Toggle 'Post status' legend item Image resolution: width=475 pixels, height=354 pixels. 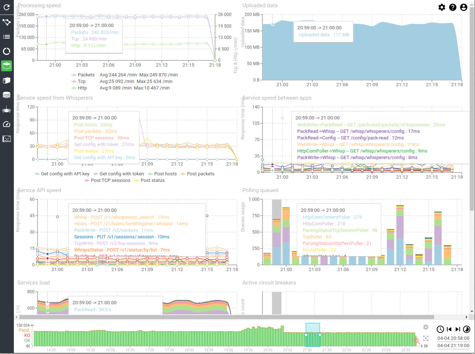(149, 180)
